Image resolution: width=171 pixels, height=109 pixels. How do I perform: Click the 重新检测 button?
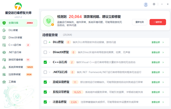(140, 22)
